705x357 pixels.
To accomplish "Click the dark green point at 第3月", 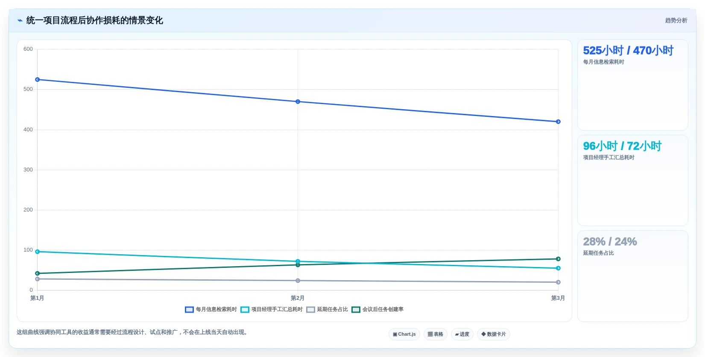I will (558, 259).
